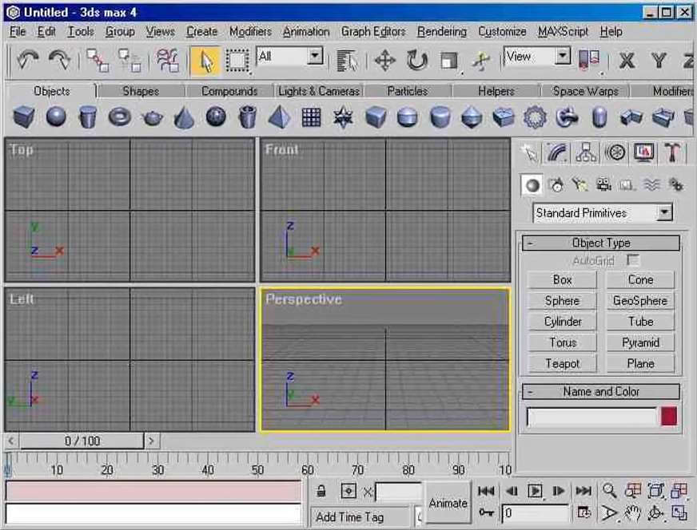Toggle the selection lock padlock

(x=321, y=492)
